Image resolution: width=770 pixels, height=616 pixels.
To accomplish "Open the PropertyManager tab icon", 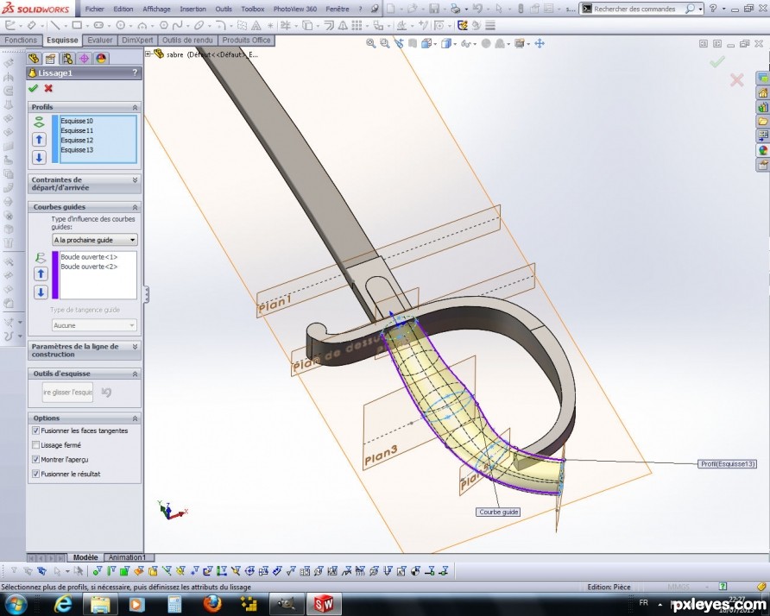I will (50, 59).
